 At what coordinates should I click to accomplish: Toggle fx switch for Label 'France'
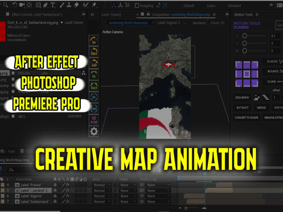pos(68,185)
